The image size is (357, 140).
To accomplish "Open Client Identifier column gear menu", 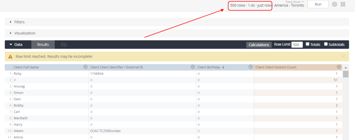I will [x=193, y=67].
